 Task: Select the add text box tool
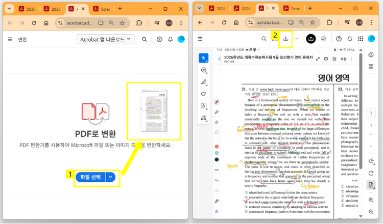[204, 106]
